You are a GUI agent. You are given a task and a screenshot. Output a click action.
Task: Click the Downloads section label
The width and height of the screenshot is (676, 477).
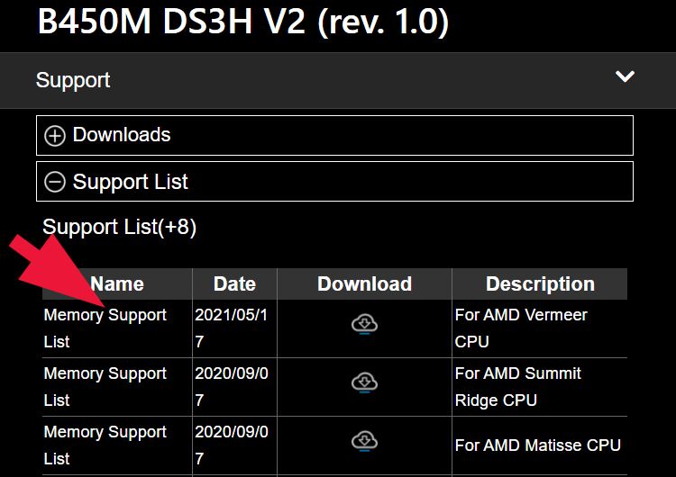(122, 135)
